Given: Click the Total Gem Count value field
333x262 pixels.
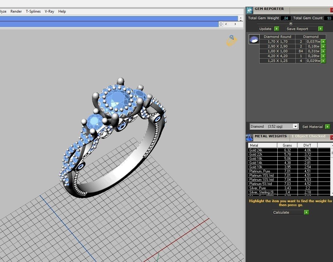Looking at the screenshot, I should click(x=329, y=18).
